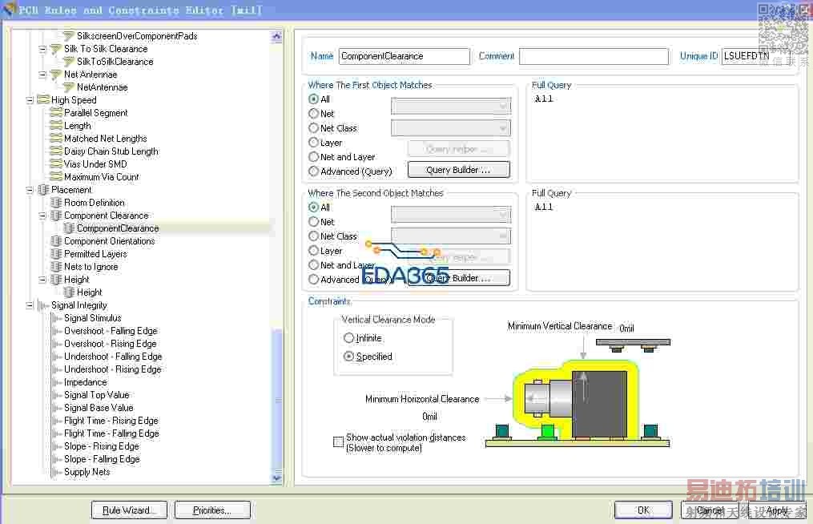The image size is (813, 524).
Task: Click the Room Definition icon
Action: click(x=56, y=203)
